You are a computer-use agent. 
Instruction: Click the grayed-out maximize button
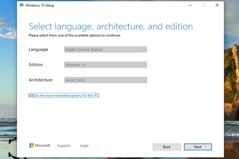tap(203, 5)
